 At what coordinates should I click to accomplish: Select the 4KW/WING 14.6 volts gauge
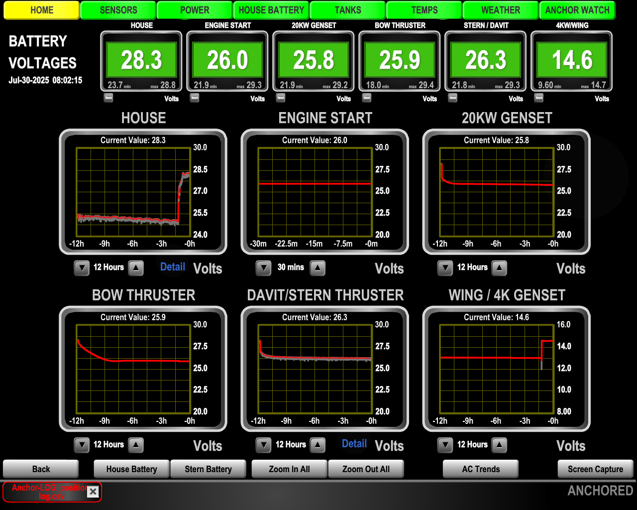[x=572, y=61]
